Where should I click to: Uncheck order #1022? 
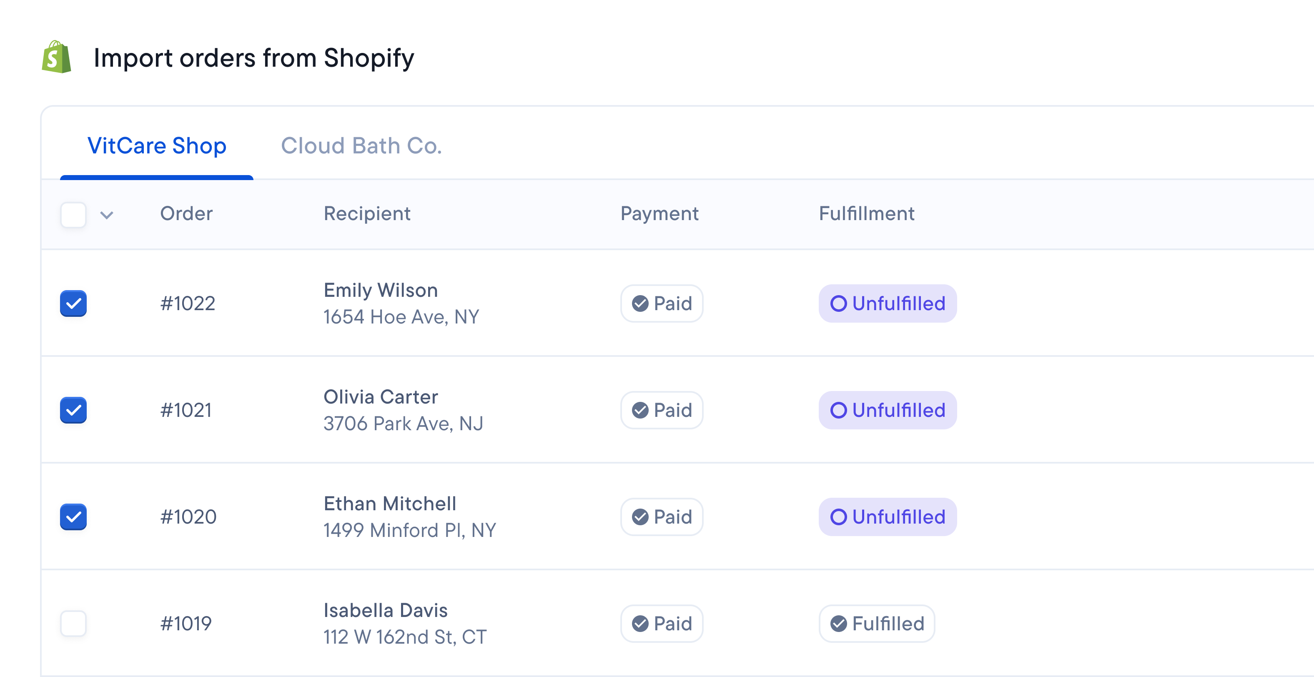tap(73, 303)
